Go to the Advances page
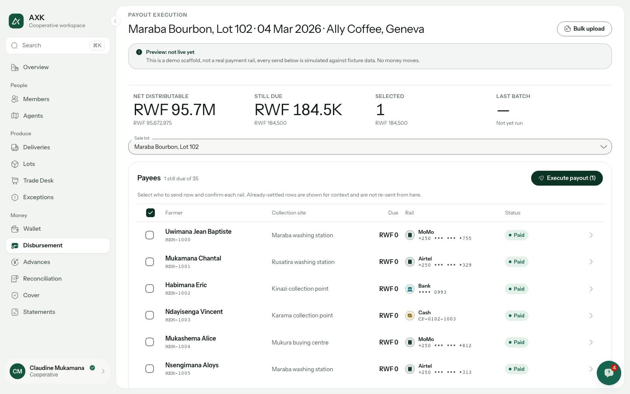 click(58, 262)
